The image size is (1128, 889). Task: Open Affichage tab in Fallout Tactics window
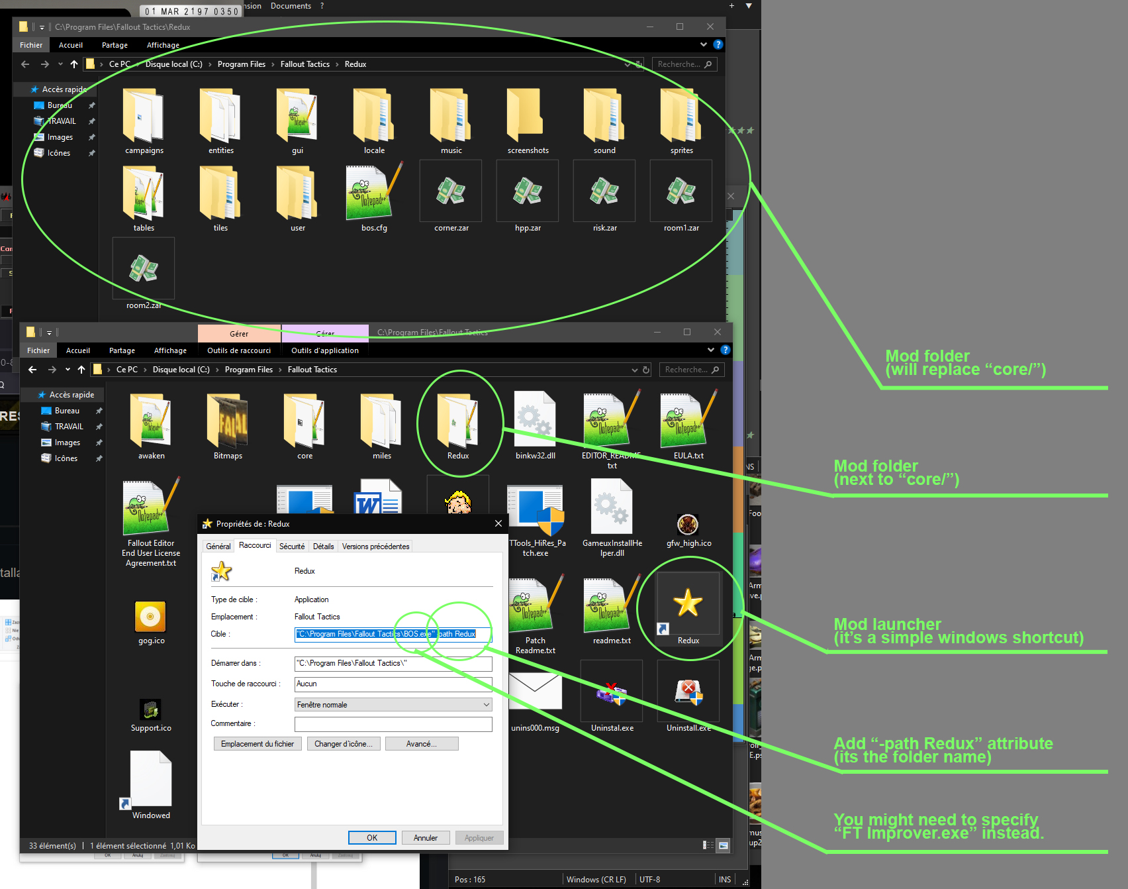(170, 350)
